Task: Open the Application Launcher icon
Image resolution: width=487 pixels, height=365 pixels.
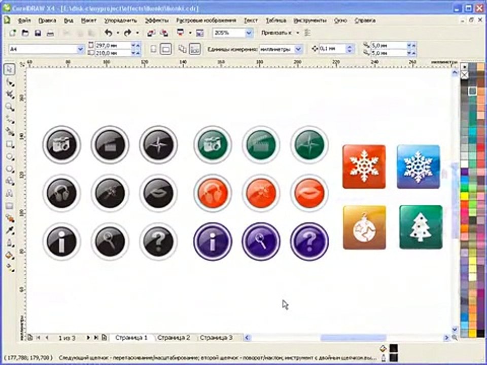Action: click(x=180, y=33)
